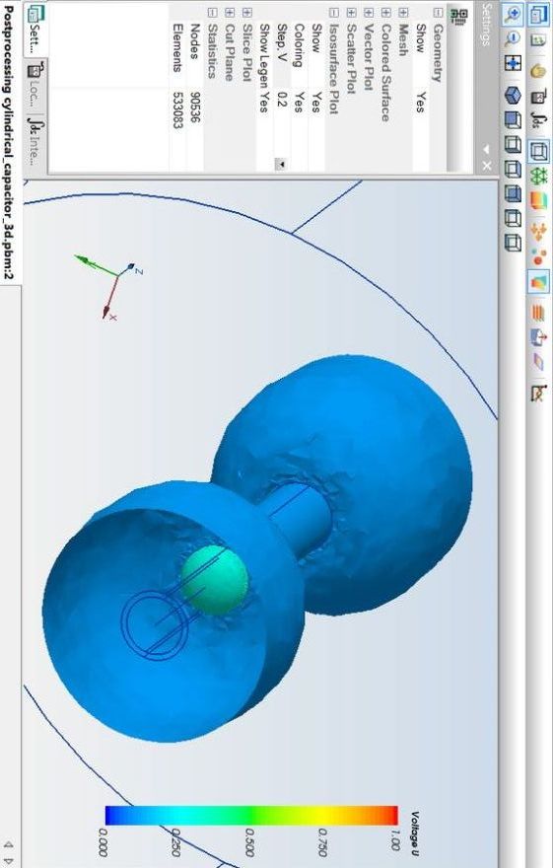Select the solid blue isometric cube view icon

513,96
